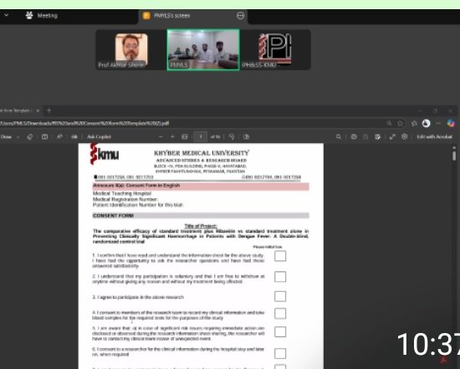
Task: Click the kmu logo in the document
Action: 105,154
